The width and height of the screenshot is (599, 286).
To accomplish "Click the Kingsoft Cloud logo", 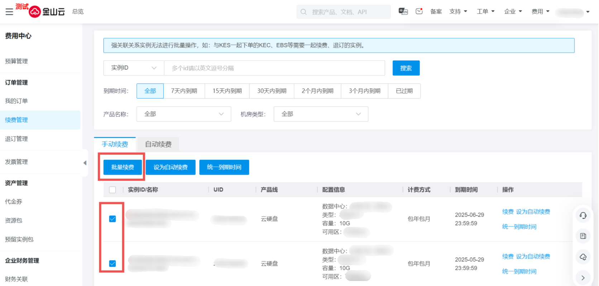I will [x=47, y=12].
